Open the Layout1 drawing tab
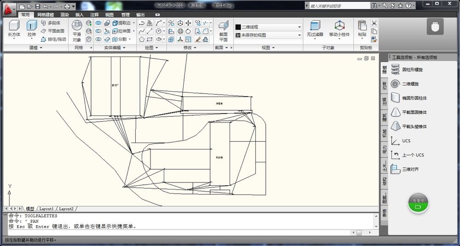The image size is (460, 246). click(46, 209)
